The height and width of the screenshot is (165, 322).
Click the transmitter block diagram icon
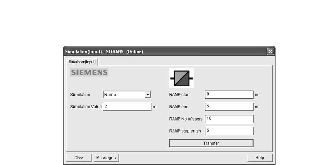(x=181, y=78)
